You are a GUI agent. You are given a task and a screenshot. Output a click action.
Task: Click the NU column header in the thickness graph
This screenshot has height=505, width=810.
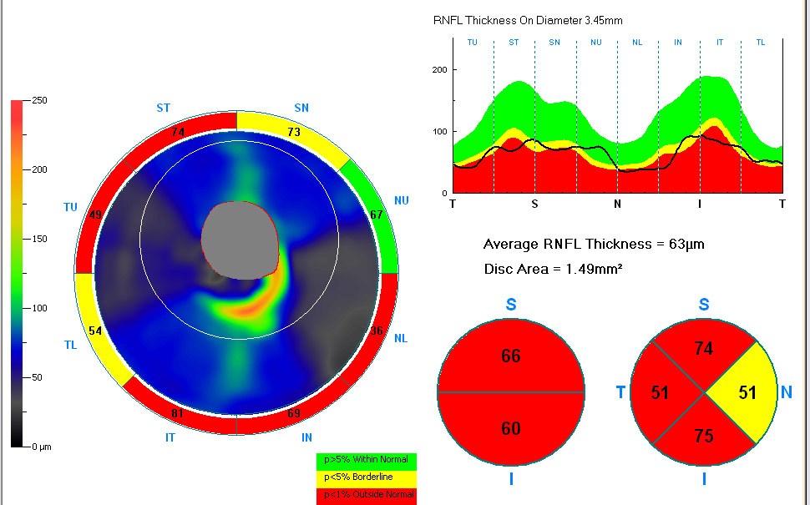tap(596, 43)
